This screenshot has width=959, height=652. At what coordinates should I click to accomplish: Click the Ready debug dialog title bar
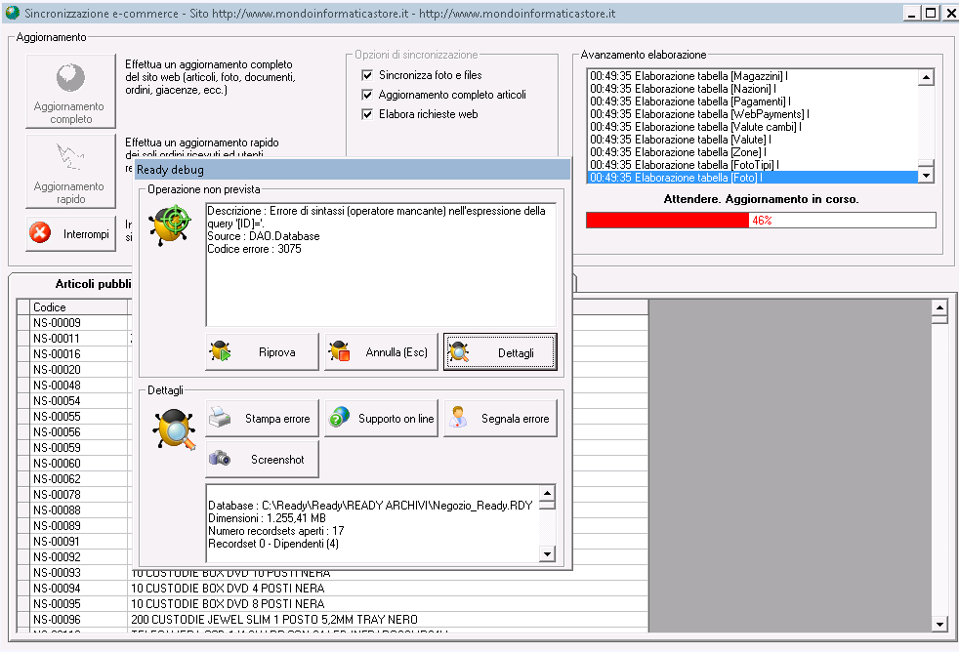tap(352, 169)
